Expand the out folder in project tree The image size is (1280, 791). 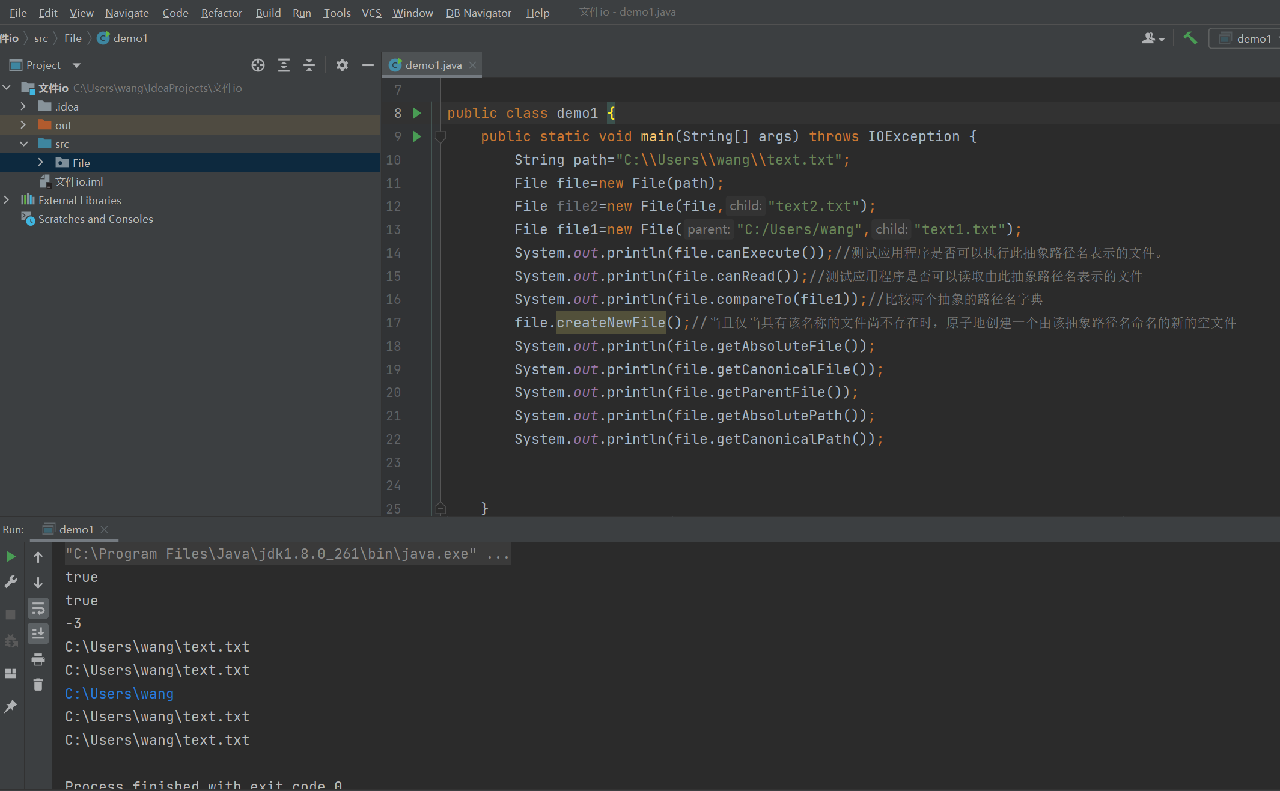(23, 125)
